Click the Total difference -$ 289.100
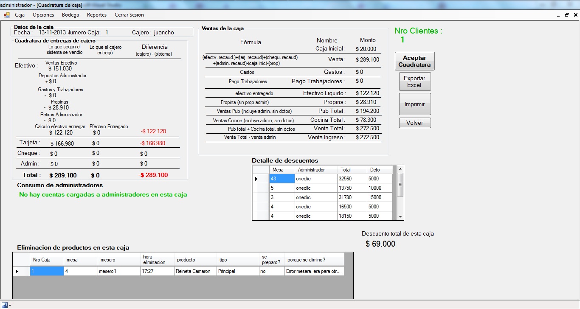Screen dimensions: 580x309 tap(153, 175)
